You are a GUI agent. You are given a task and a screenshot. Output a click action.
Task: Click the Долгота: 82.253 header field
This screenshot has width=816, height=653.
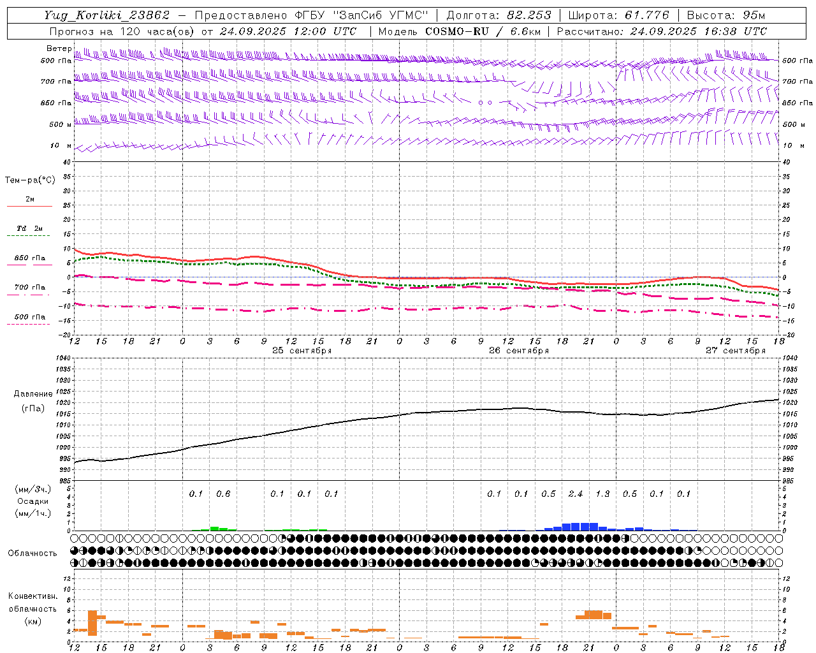(x=499, y=15)
